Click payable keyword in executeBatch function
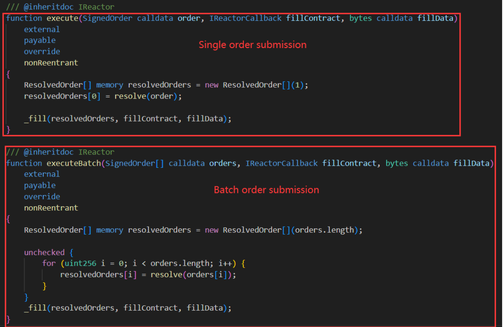Viewport: 503px width, 327px height. pyautogui.click(x=40, y=186)
